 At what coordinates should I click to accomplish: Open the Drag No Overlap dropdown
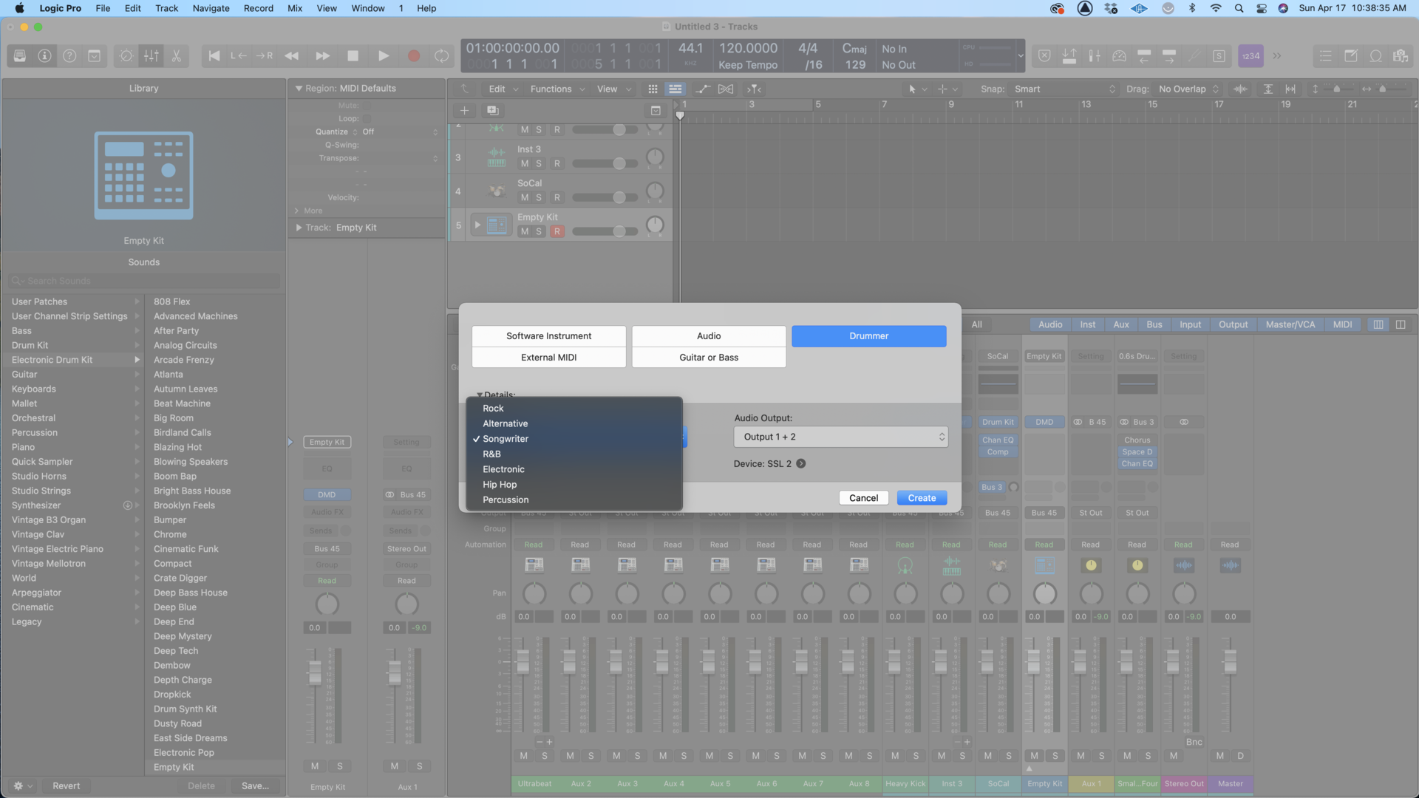click(x=1185, y=89)
